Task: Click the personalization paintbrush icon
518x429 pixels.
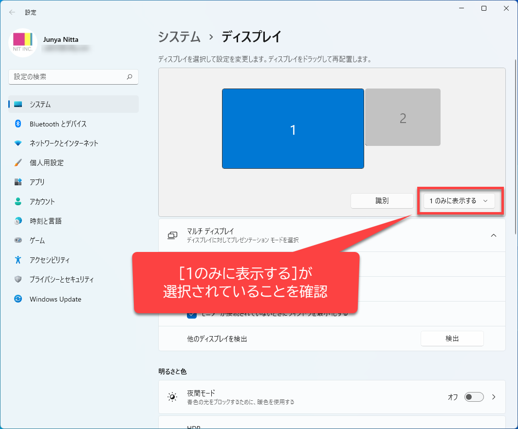Action: (x=18, y=163)
